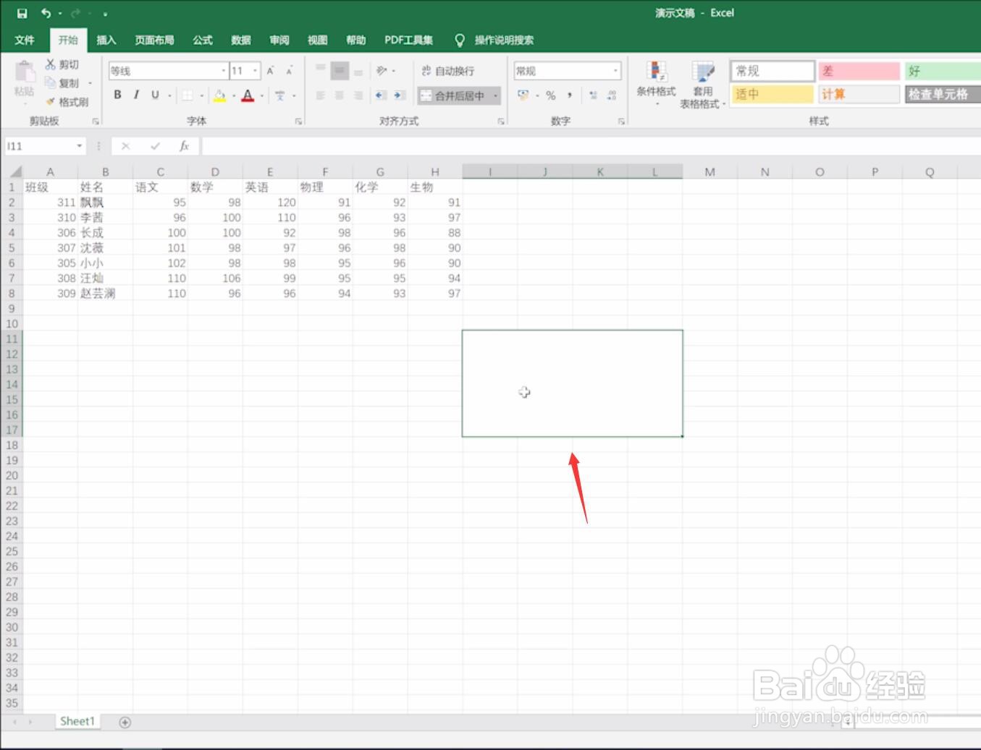Screen dimensions: 981x750
Task: Open the File (文件) tab
Action: click(25, 40)
